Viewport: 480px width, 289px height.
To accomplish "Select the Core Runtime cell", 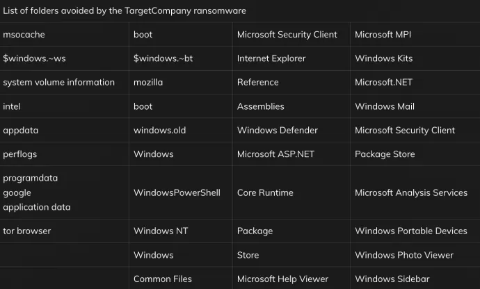I will [265, 192].
